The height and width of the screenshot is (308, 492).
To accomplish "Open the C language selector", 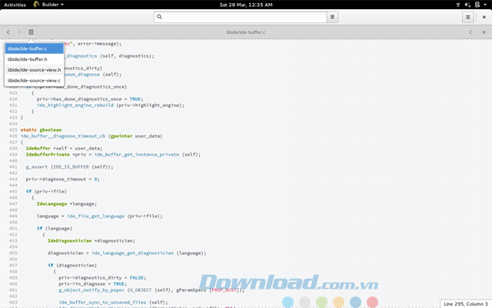I will pyautogui.click(x=470, y=32).
